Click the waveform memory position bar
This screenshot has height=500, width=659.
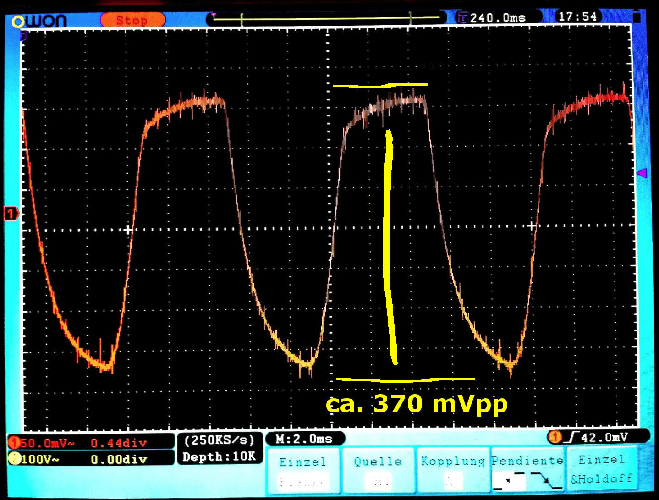[x=326, y=18]
